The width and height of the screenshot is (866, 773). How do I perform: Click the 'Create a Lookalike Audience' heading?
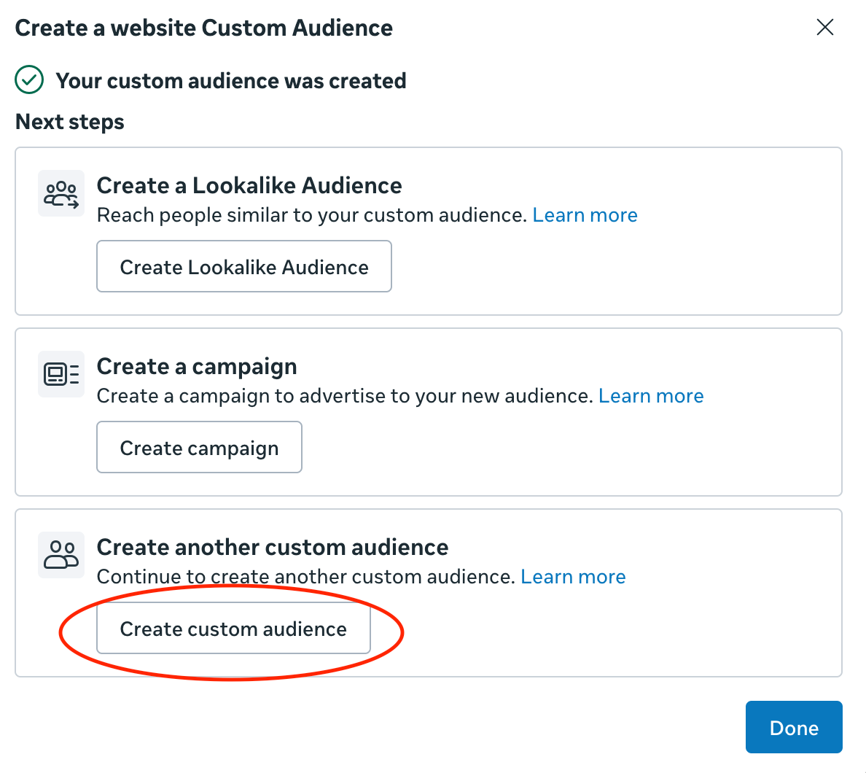249,185
